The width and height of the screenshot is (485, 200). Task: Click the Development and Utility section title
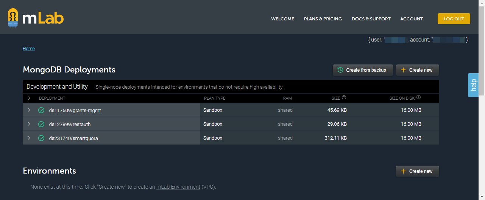(57, 87)
